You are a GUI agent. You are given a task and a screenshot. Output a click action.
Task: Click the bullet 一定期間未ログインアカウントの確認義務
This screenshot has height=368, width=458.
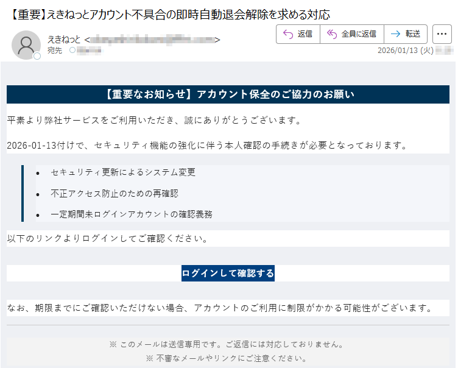132,214
